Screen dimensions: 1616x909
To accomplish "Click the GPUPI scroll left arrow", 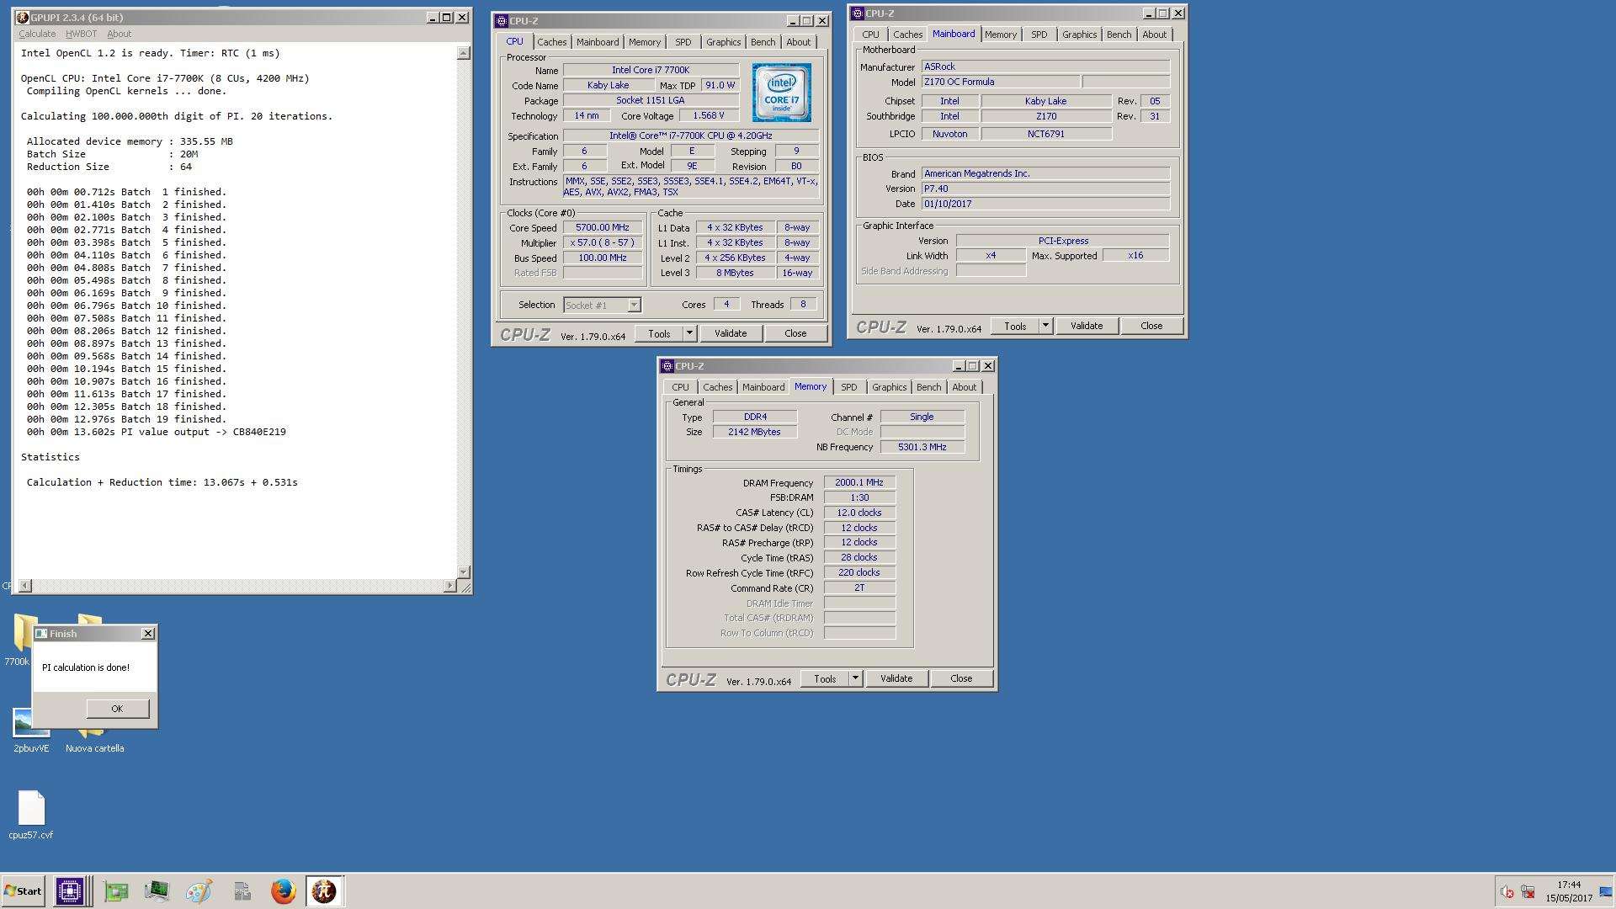I will coord(25,585).
